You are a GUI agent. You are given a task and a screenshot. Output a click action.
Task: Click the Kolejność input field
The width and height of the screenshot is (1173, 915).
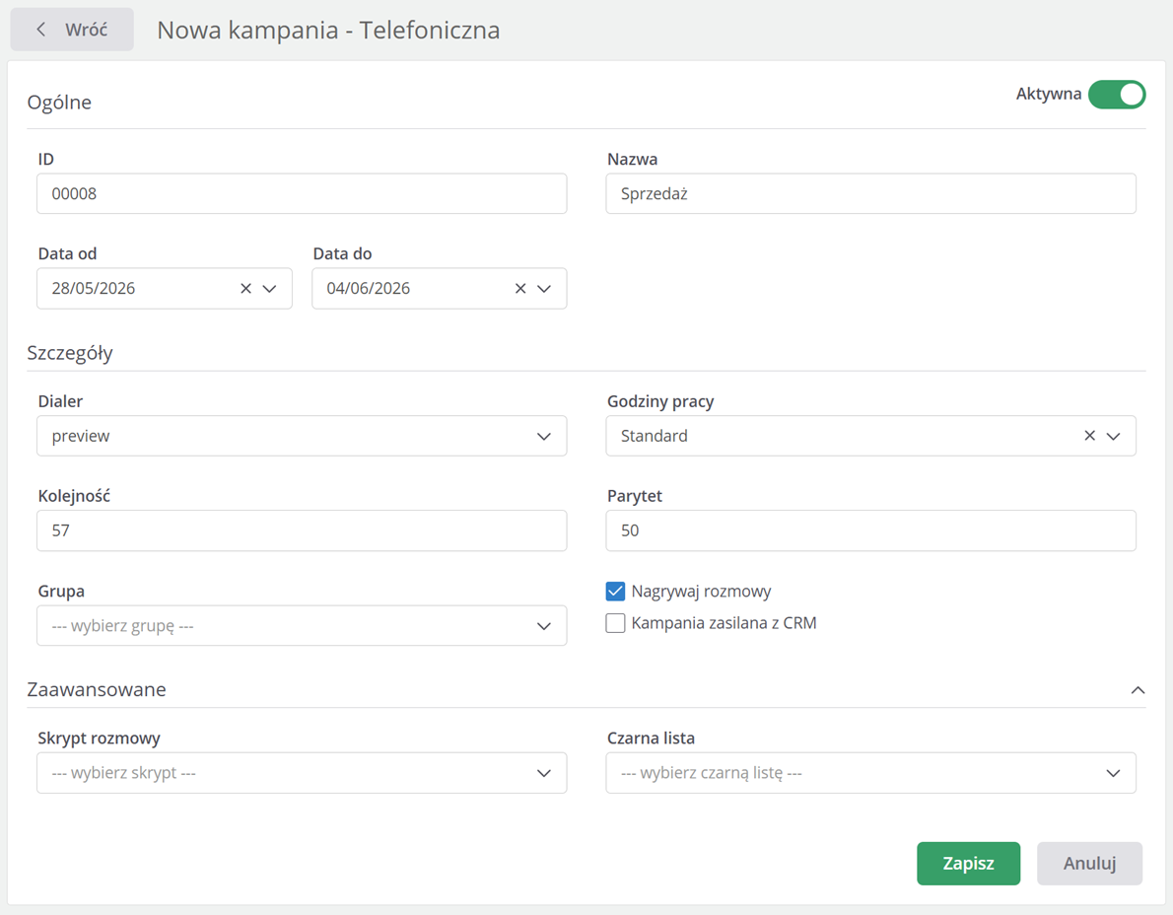302,530
